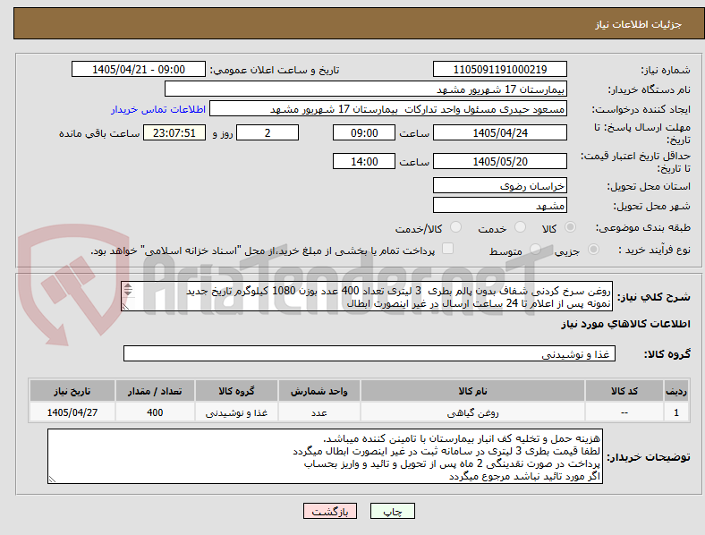
Task: Click the واحد شمارش column header
Action: pos(319,391)
